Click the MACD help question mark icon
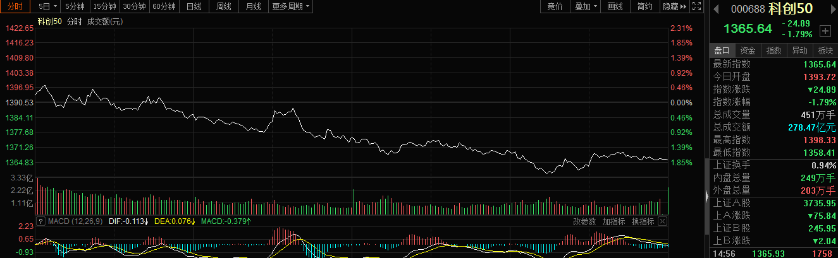This screenshot has width=838, height=258. click(x=40, y=221)
